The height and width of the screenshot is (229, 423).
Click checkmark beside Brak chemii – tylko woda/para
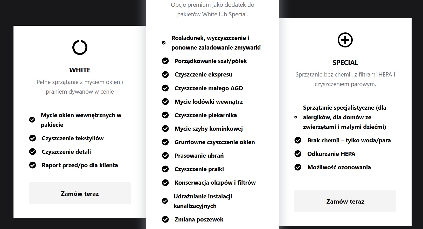click(298, 140)
